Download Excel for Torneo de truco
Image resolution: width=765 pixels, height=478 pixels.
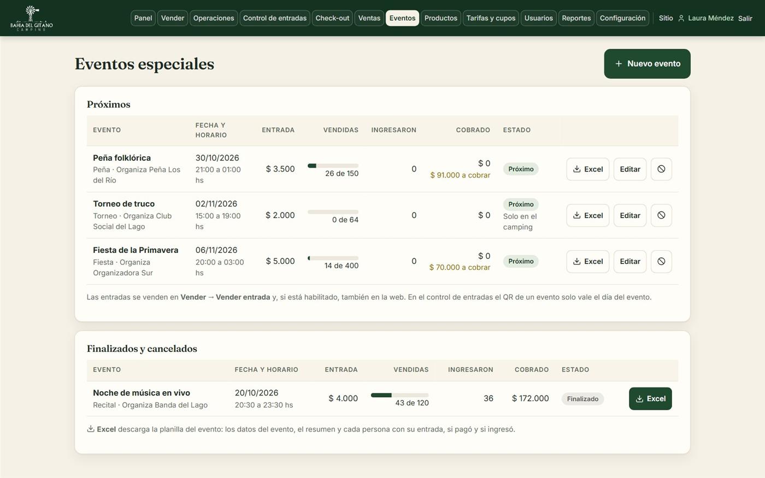pyautogui.click(x=587, y=215)
